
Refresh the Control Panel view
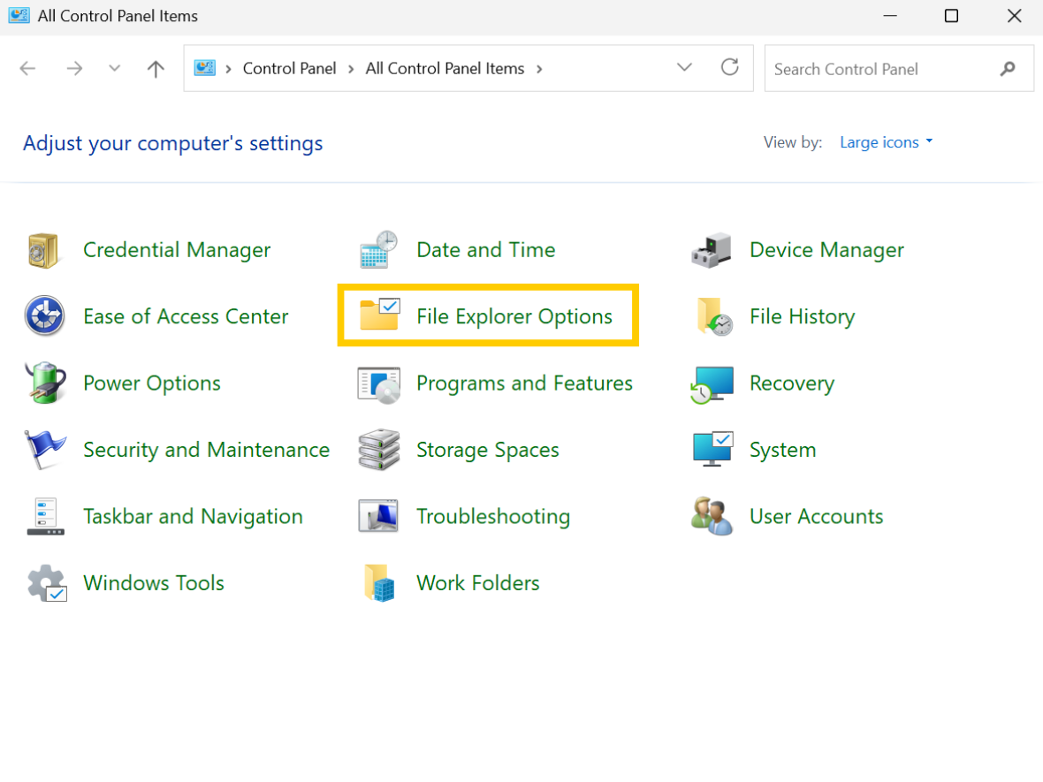click(730, 67)
